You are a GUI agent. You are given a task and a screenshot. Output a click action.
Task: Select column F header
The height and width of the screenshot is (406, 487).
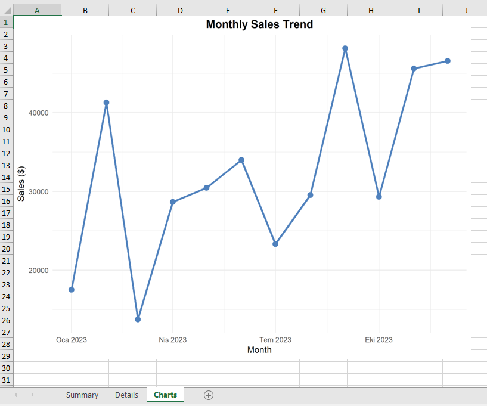click(x=275, y=10)
